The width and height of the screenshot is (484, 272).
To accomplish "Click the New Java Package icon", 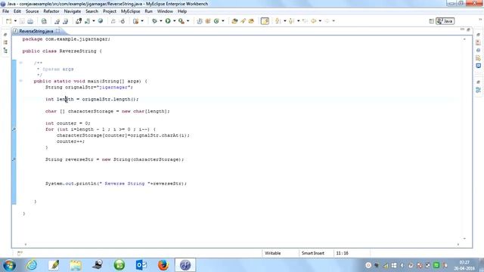I will [x=208, y=21].
